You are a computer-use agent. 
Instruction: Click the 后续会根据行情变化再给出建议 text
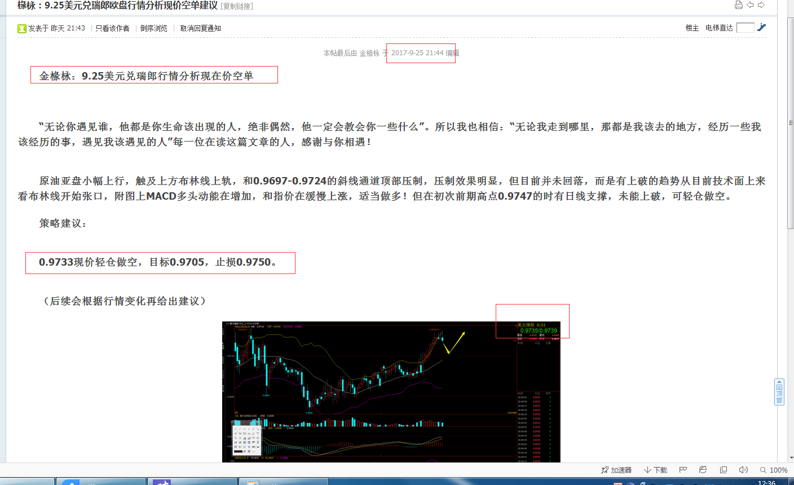coord(125,301)
